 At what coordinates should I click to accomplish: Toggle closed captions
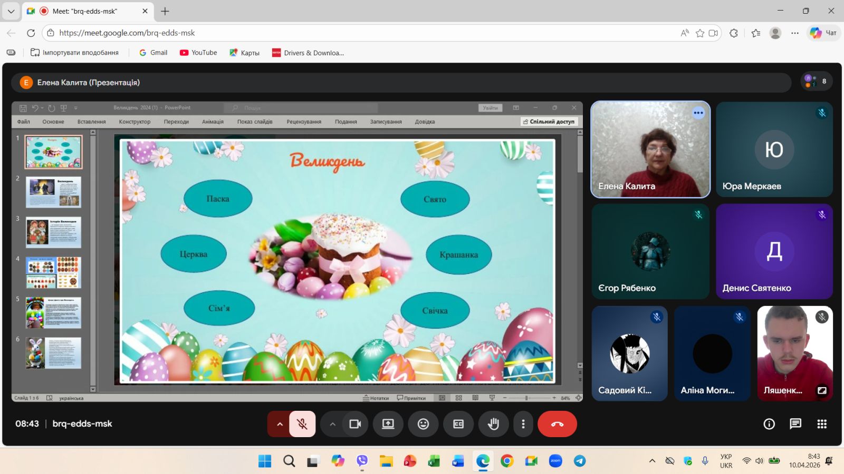click(x=458, y=424)
